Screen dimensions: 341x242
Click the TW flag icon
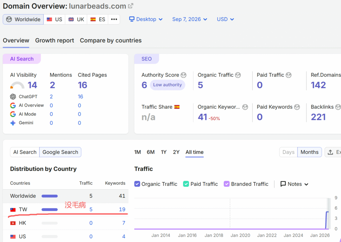[x=13, y=210]
